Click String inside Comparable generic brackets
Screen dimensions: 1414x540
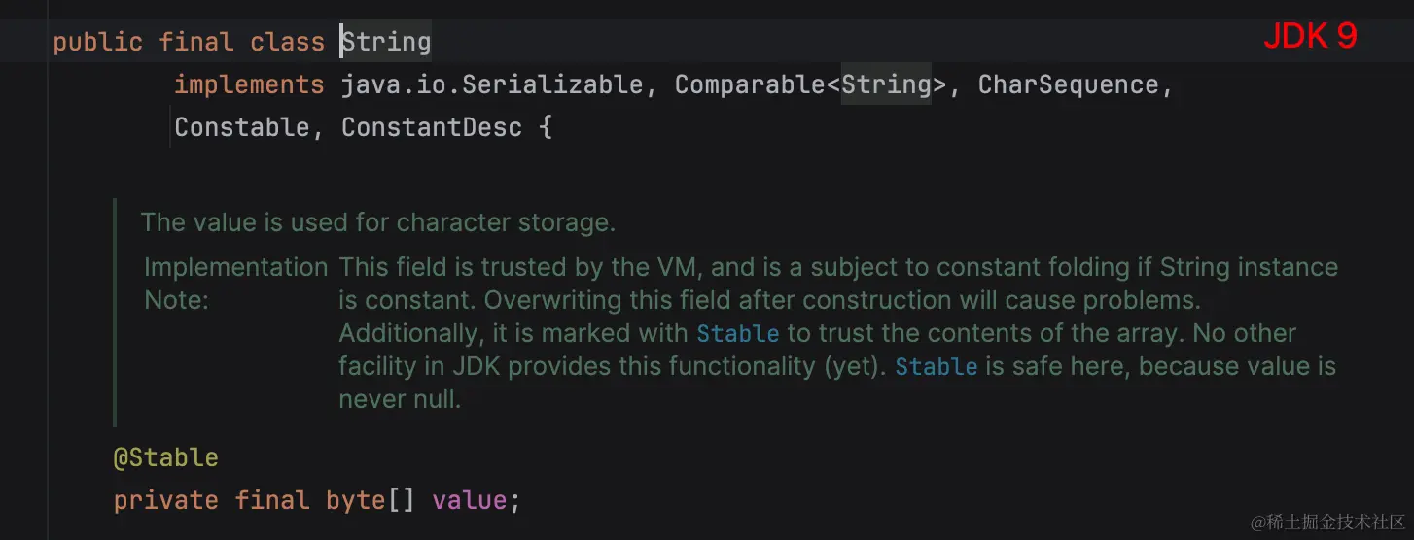point(886,85)
